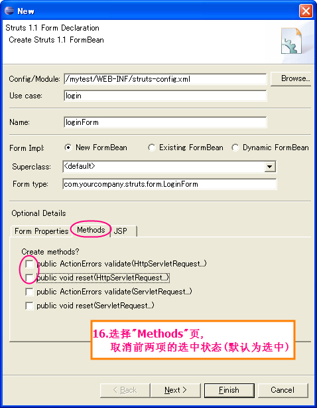Go to the Next wizard page

click(x=176, y=390)
